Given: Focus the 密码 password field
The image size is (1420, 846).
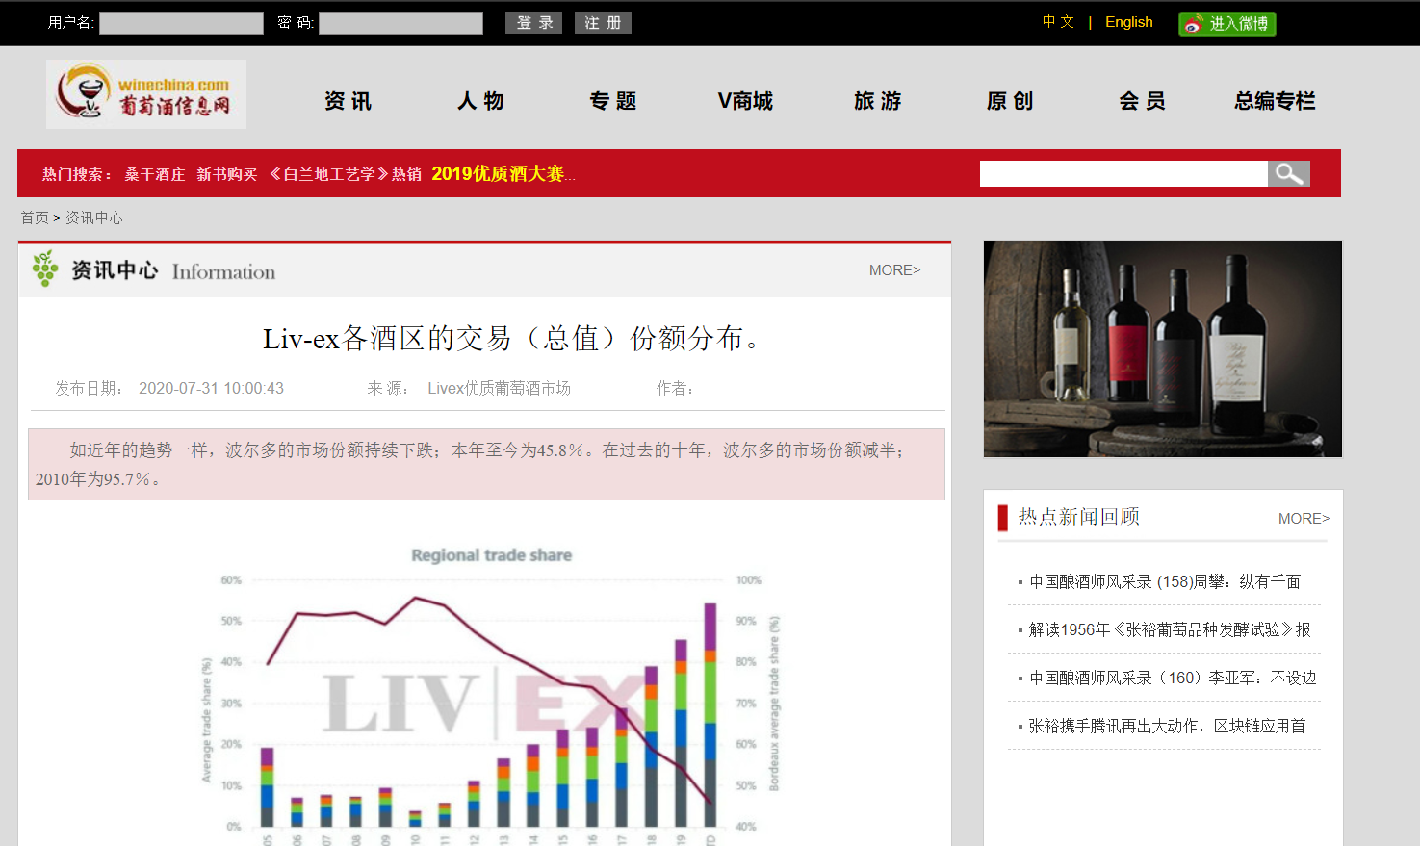Looking at the screenshot, I should pos(400,23).
